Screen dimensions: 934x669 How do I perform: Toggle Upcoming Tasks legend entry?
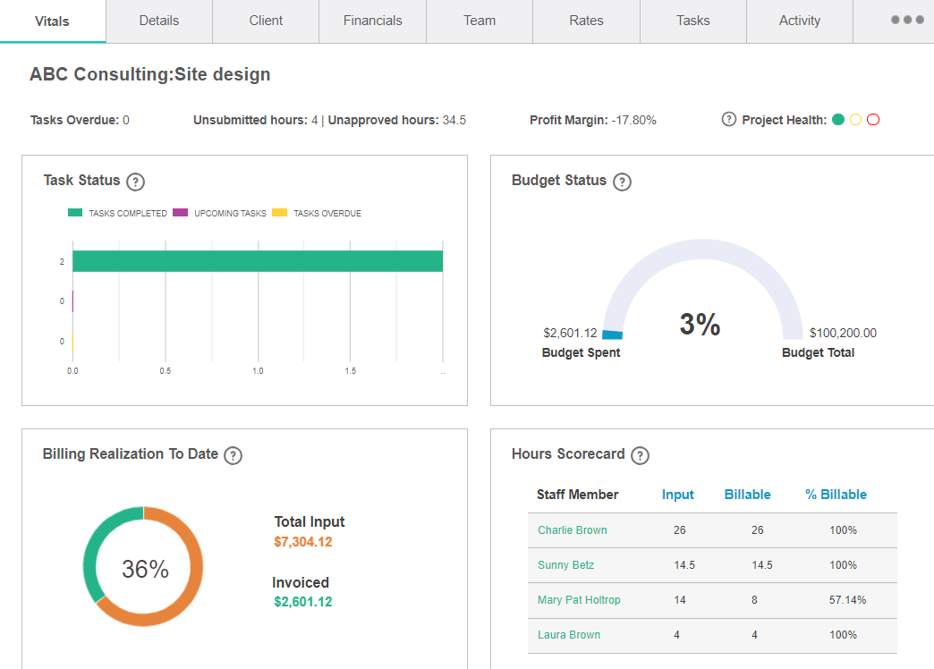point(220,214)
